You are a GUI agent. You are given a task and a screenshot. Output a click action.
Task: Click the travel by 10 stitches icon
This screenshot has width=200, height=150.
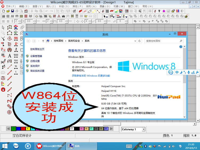pos(16,67)
